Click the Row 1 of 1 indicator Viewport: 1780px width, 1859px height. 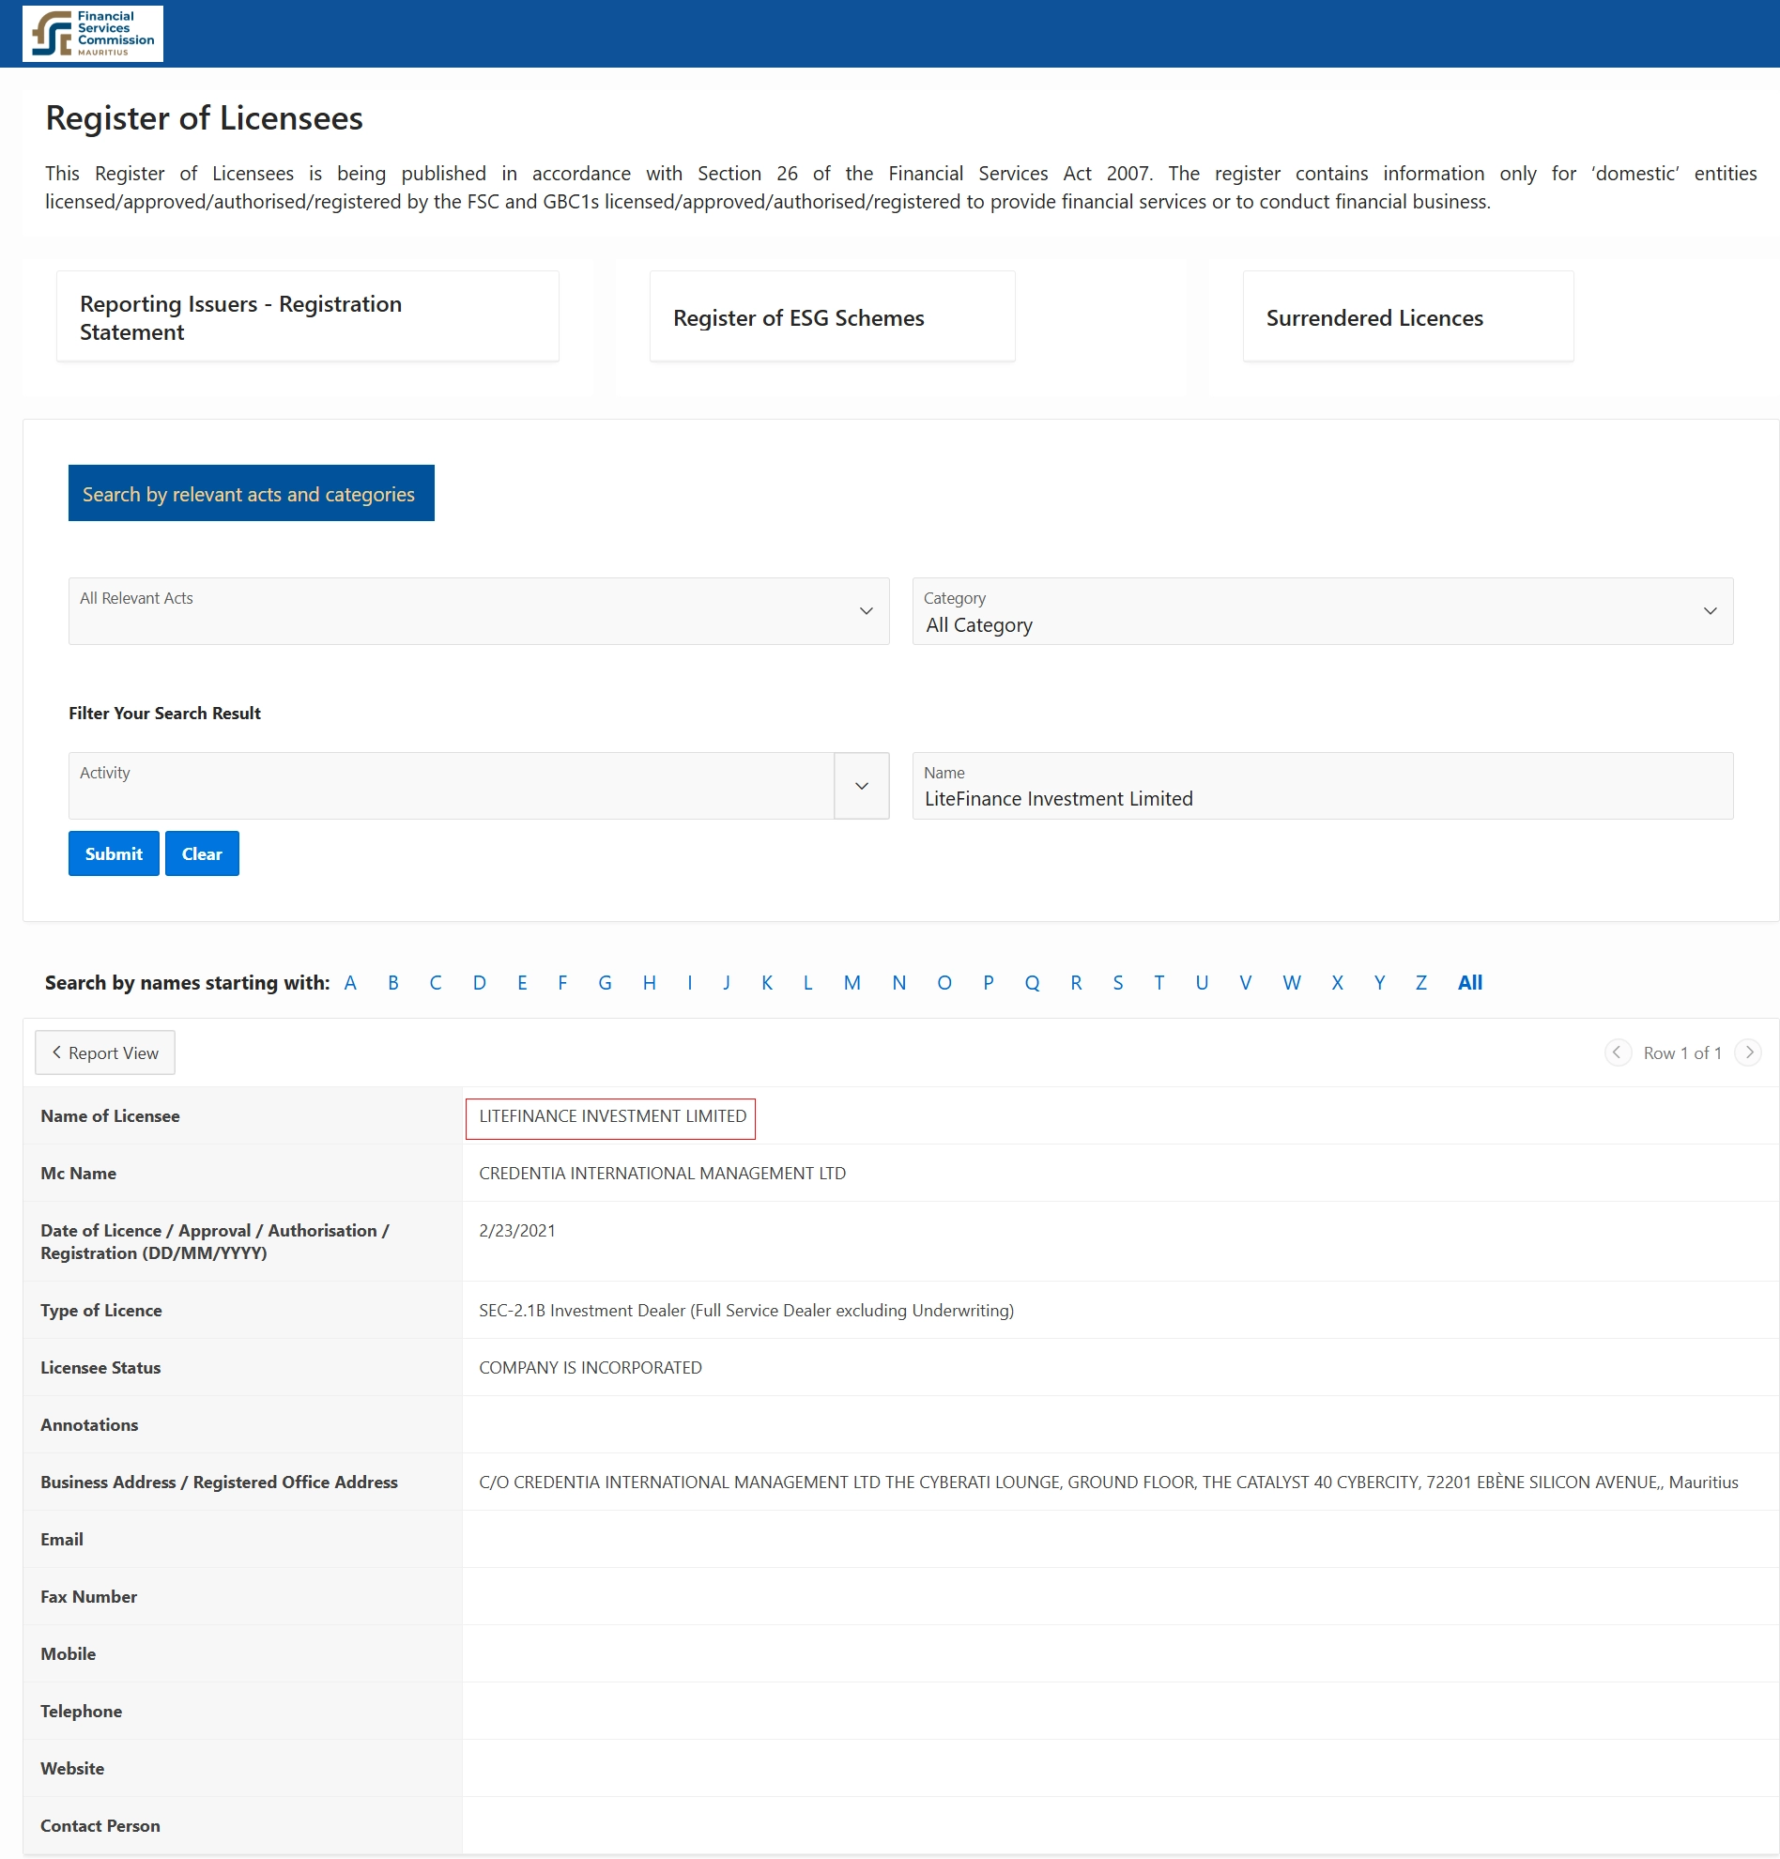tap(1682, 1052)
